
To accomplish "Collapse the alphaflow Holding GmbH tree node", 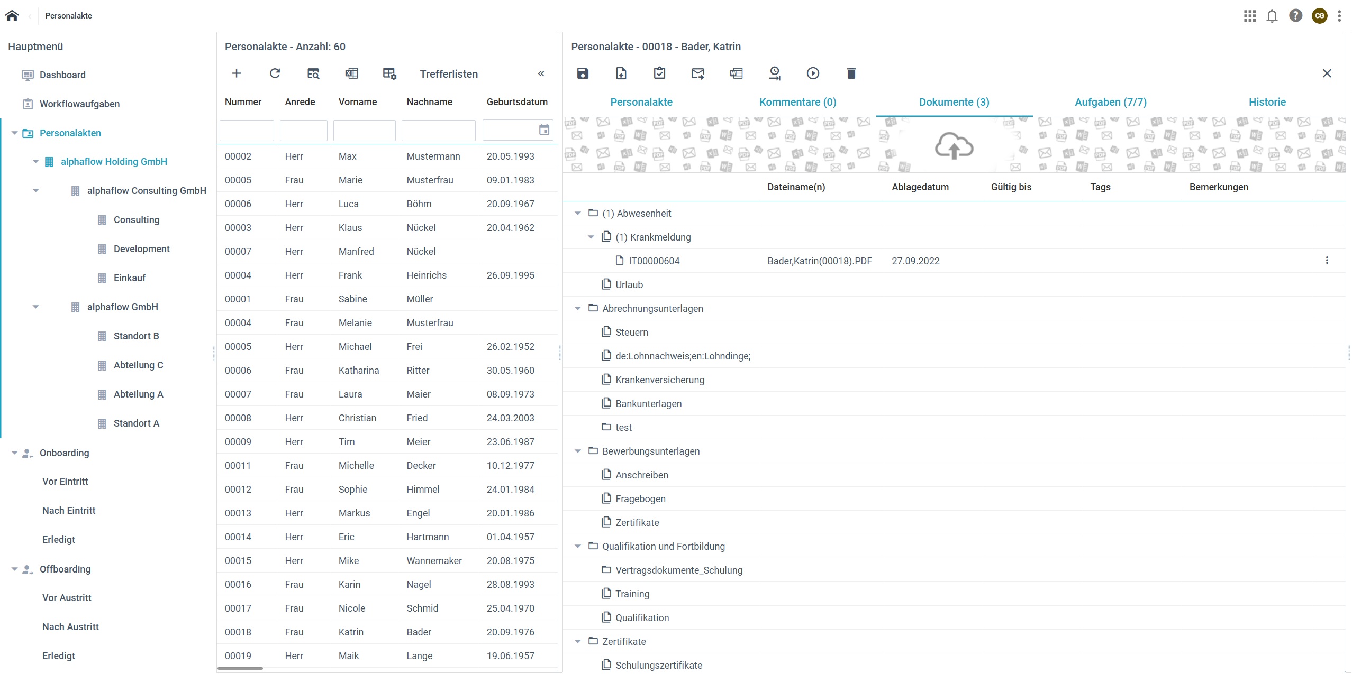I will click(x=36, y=162).
